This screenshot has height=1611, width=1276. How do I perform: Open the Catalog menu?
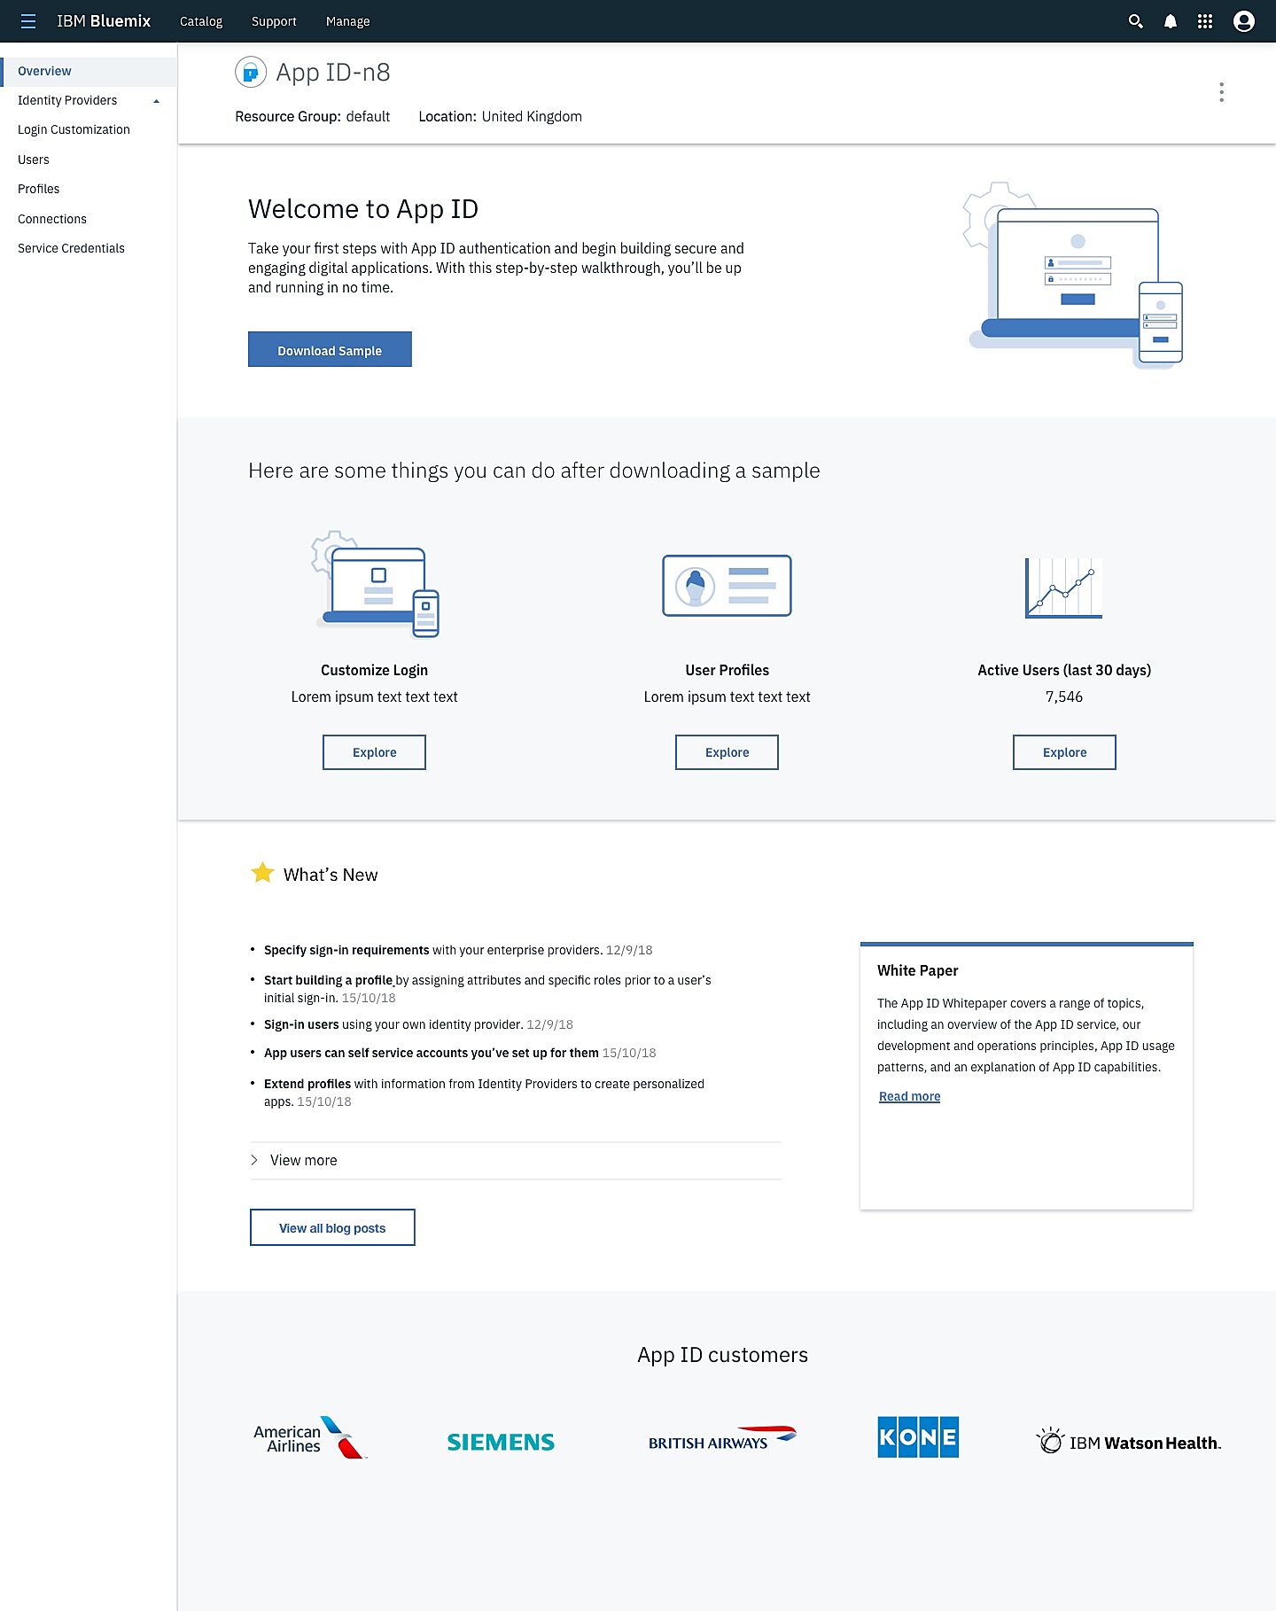pos(201,21)
